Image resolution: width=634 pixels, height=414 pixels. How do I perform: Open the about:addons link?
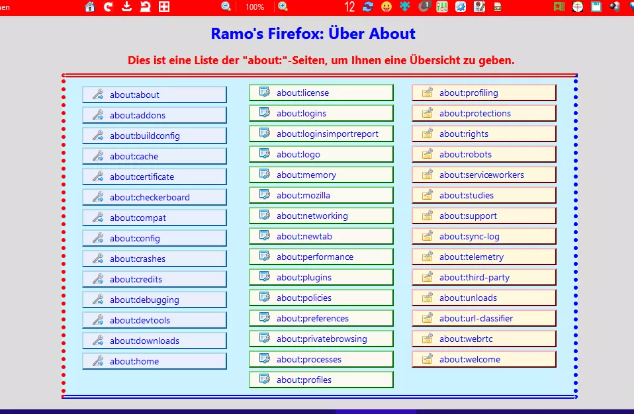pyautogui.click(x=154, y=115)
